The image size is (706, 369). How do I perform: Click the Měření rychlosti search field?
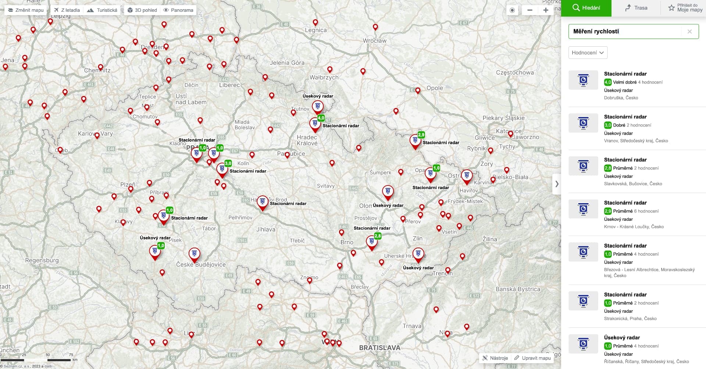pyautogui.click(x=625, y=32)
